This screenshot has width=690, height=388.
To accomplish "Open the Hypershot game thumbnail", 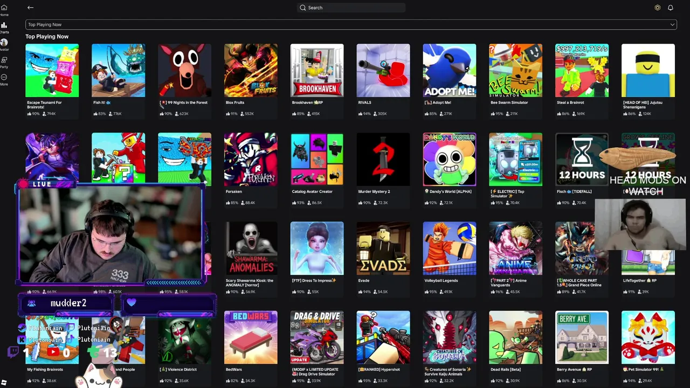I will tap(383, 337).
